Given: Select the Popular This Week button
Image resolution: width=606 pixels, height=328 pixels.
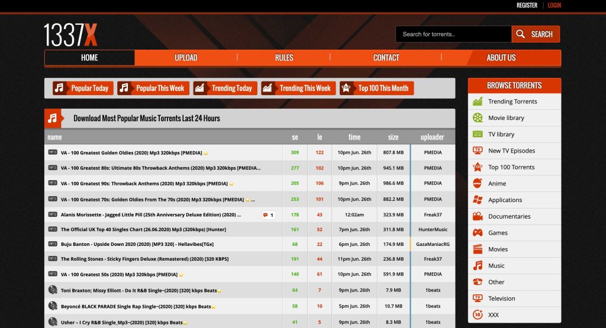Looking at the screenshot, I should point(151,88).
